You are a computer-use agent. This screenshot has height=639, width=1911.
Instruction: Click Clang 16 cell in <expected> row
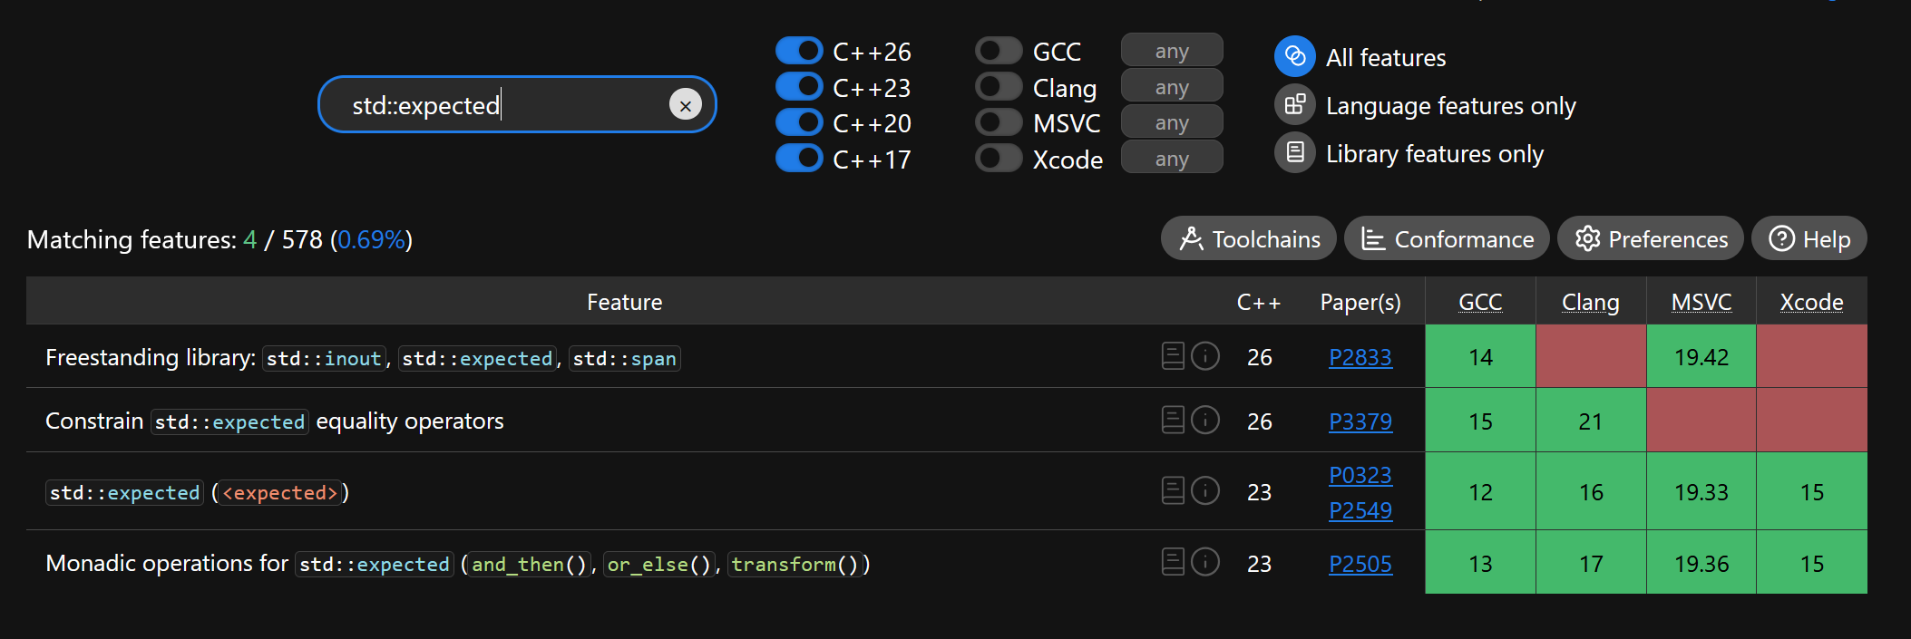tap(1591, 491)
